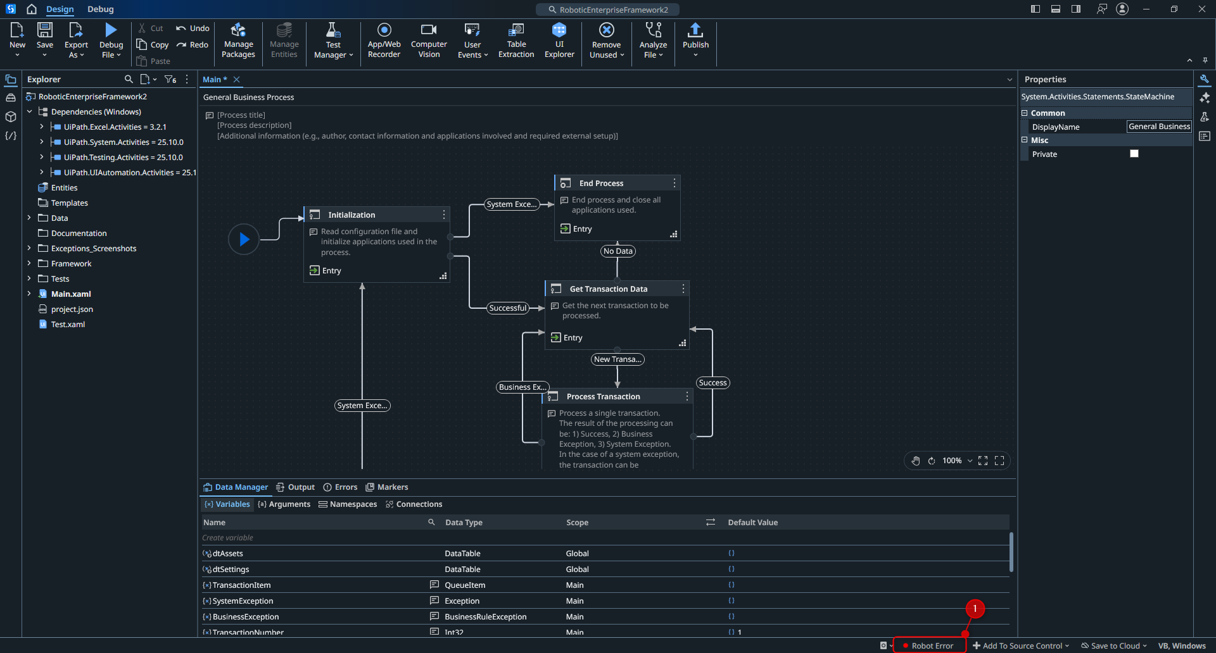Launch the Test Manager tool
The width and height of the screenshot is (1216, 653).
coord(333,40)
